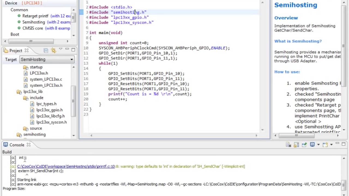Clear the console output
Viewport: 349px width, 196px height.
tap(288, 145)
